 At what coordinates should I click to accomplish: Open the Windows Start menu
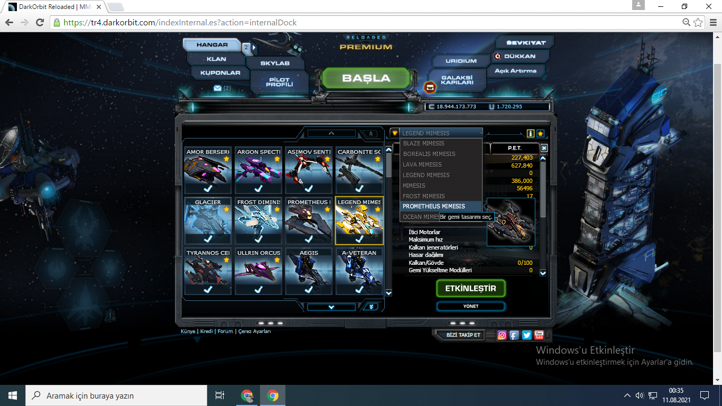click(x=13, y=395)
